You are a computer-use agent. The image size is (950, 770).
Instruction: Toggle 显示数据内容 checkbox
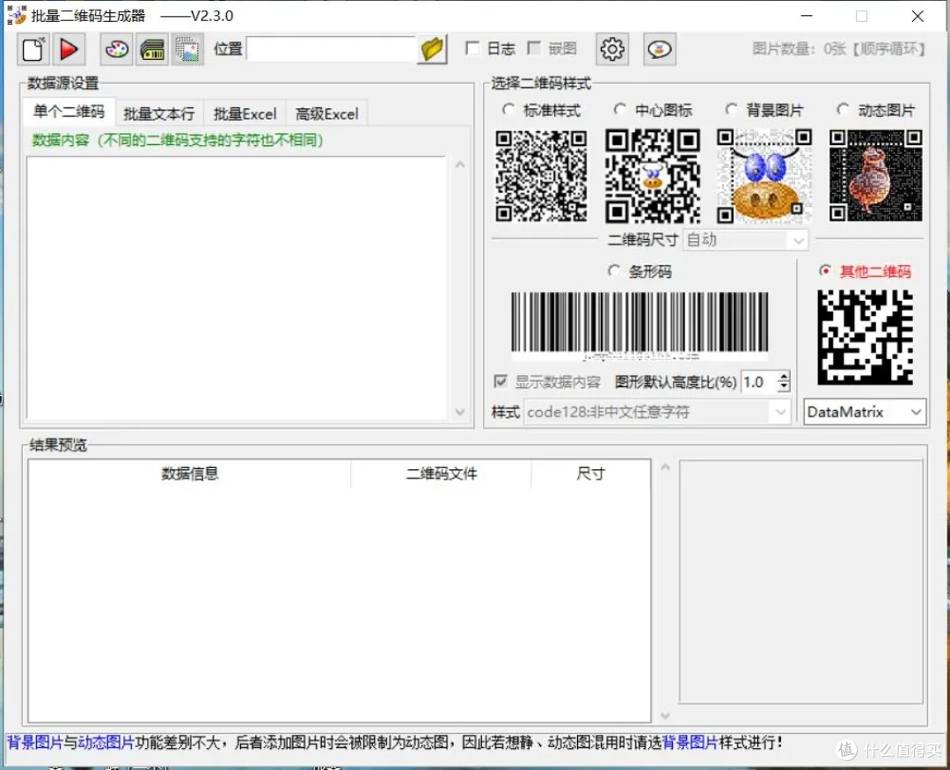(x=501, y=381)
